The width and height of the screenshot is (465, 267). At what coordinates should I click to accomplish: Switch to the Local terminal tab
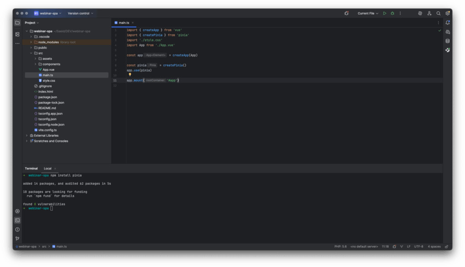pos(47,168)
